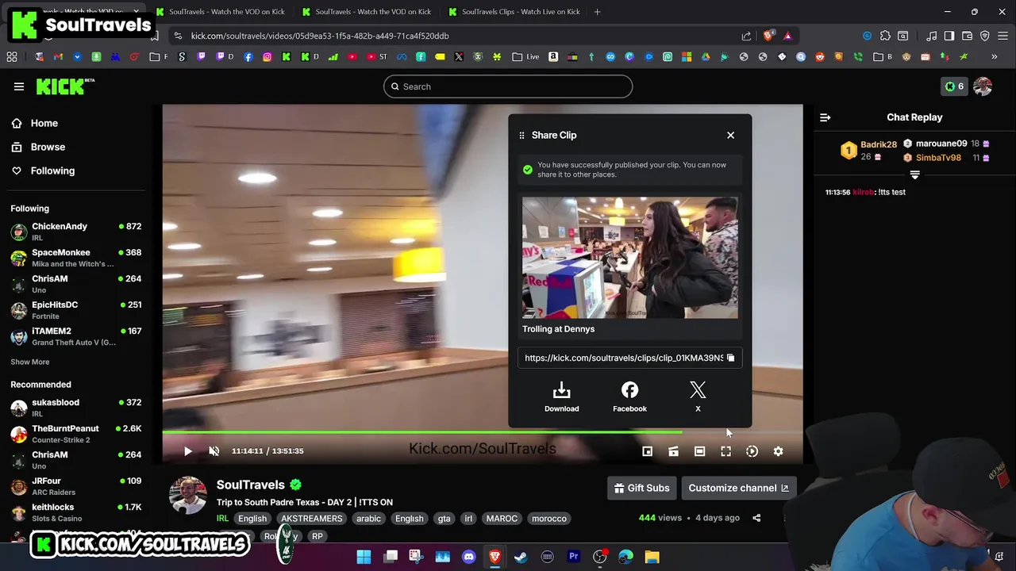Toggle picture-in-picture mode in player
The height and width of the screenshot is (571, 1016).
(647, 451)
